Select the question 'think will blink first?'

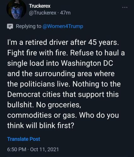pos(41,125)
